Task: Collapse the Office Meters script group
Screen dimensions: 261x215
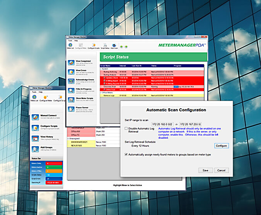Action: pos(101,92)
